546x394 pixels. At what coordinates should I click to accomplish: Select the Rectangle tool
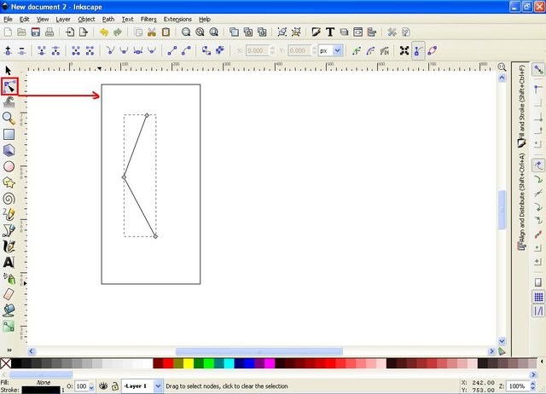click(x=9, y=135)
